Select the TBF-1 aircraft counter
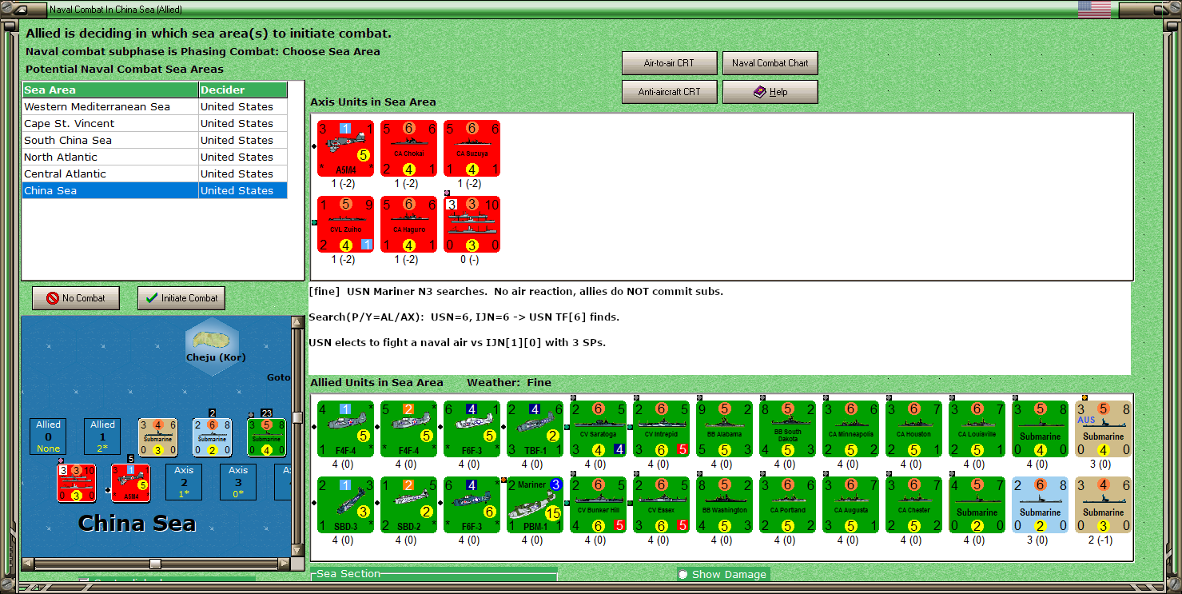Screen dimensions: 1182x594 (x=535, y=429)
